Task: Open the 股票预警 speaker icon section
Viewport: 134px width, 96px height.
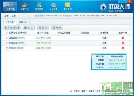Action: [x=10, y=6]
